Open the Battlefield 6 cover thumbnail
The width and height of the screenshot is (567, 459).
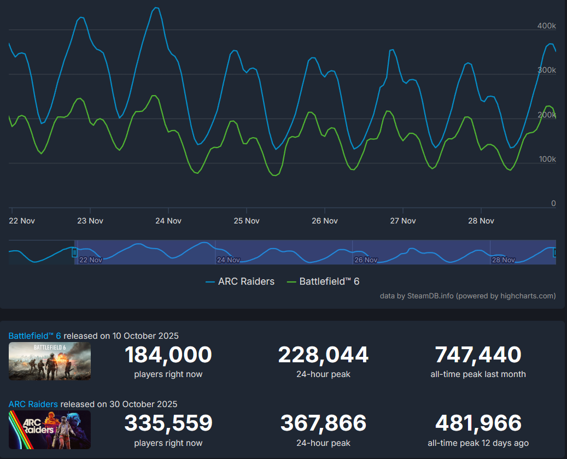click(50, 361)
